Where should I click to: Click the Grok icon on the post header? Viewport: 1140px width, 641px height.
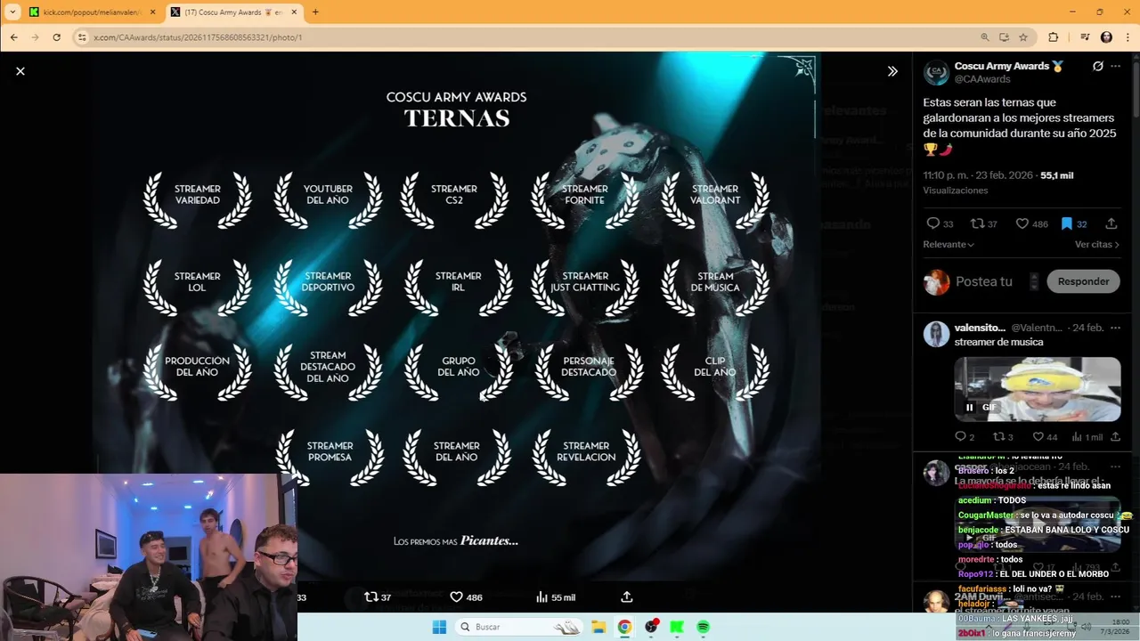click(1097, 67)
